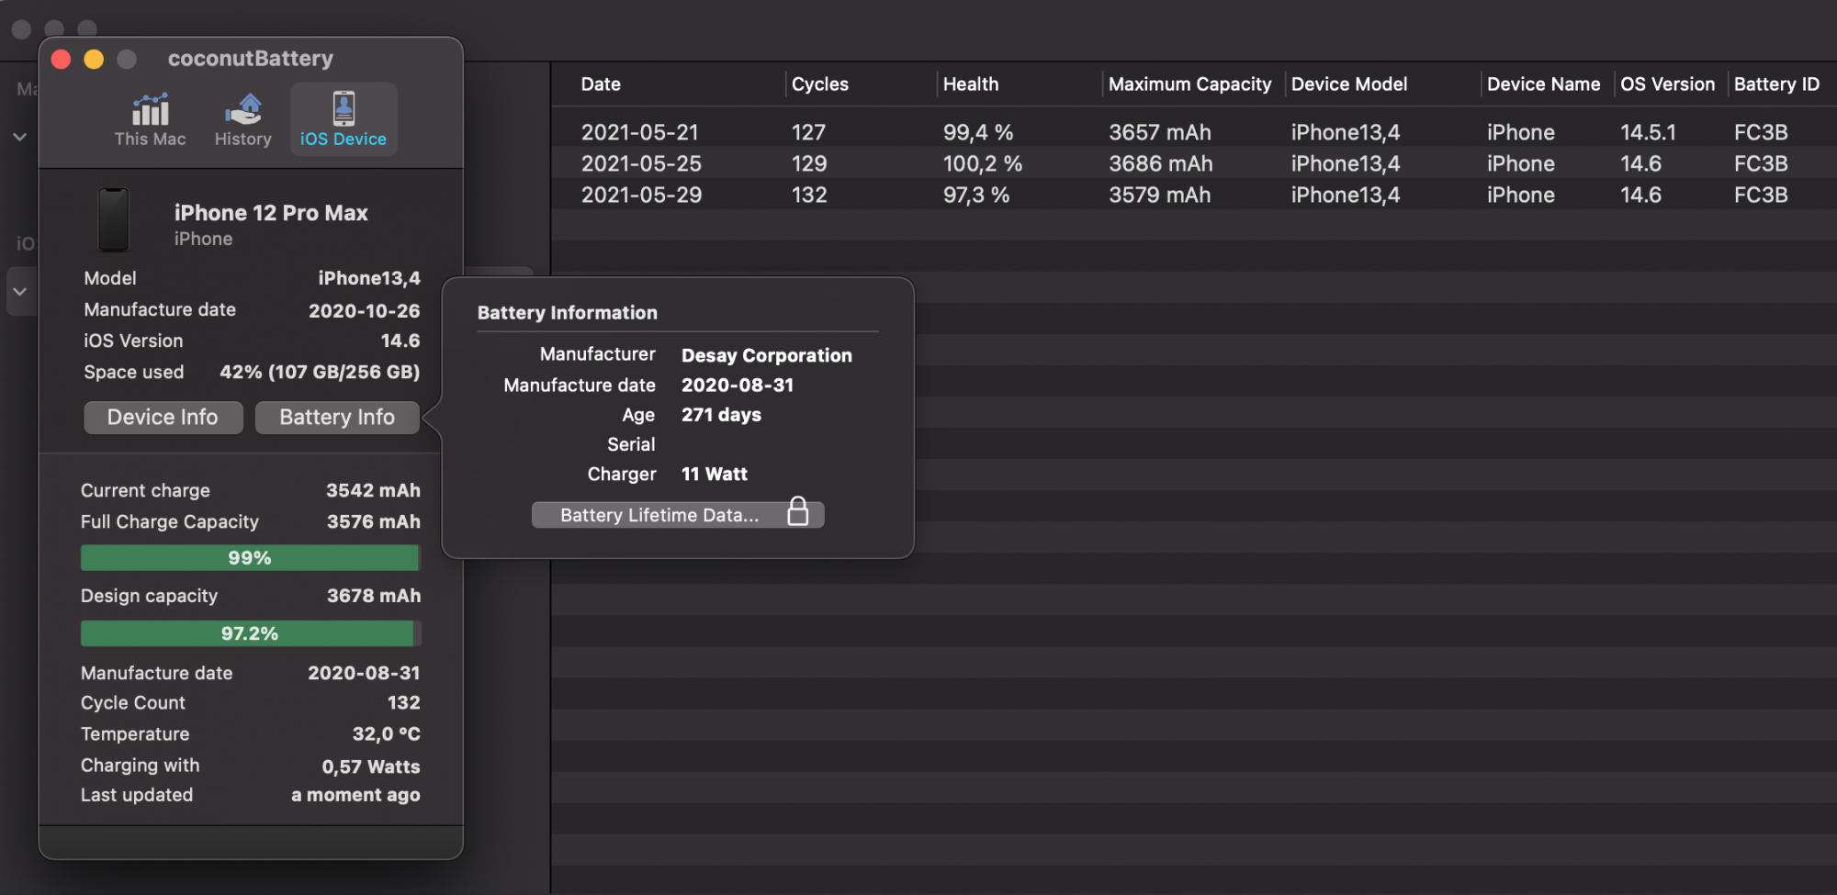1837x895 pixels.
Task: Click the 271 days age value
Action: point(721,415)
